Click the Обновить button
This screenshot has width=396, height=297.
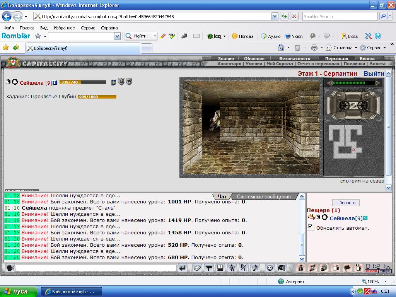[346, 203]
